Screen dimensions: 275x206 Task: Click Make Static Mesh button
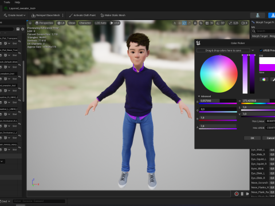113,15
